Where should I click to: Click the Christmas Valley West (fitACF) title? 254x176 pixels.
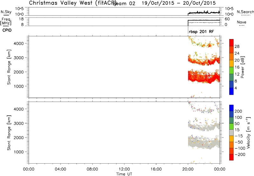(x=72, y=3)
